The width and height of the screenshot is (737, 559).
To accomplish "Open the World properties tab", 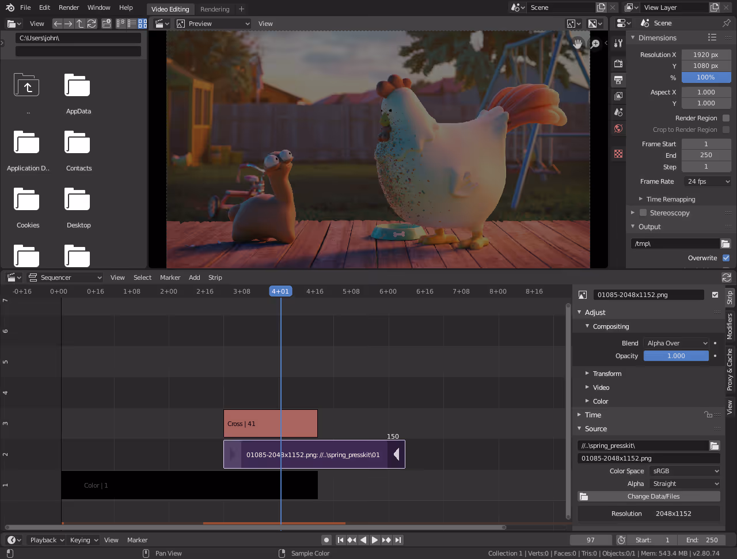I will coord(618,128).
